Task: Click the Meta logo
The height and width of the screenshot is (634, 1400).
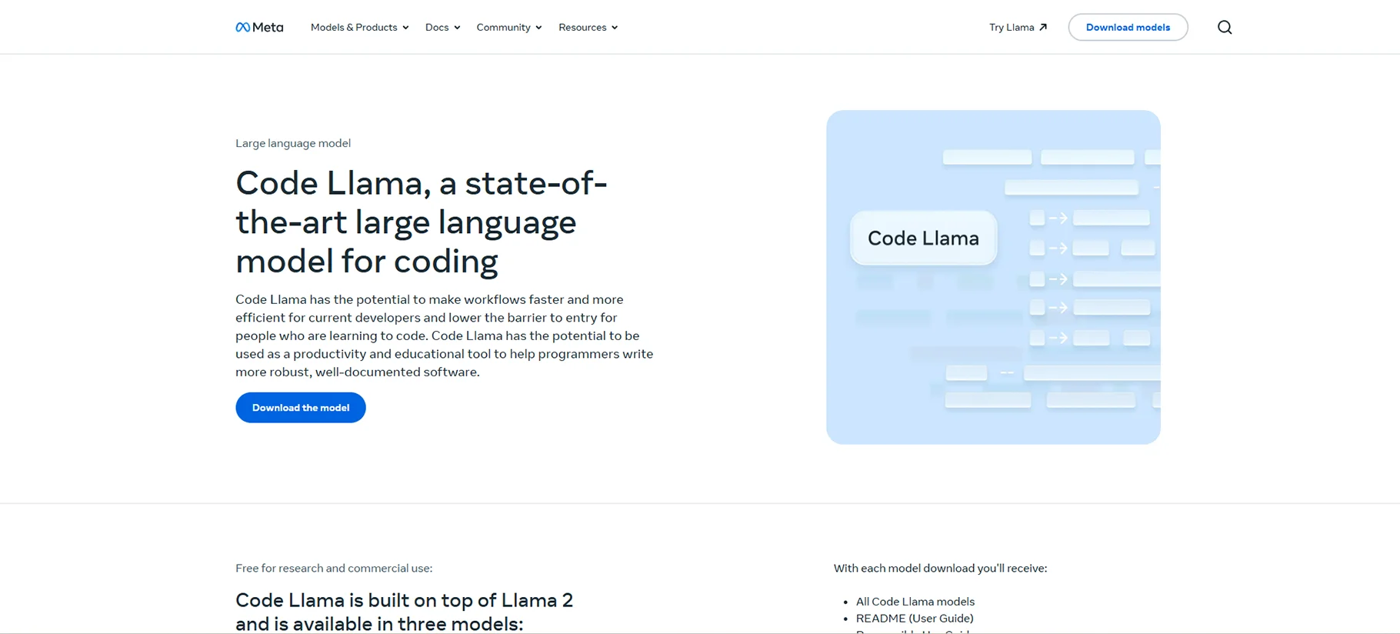Action: pyautogui.click(x=259, y=27)
